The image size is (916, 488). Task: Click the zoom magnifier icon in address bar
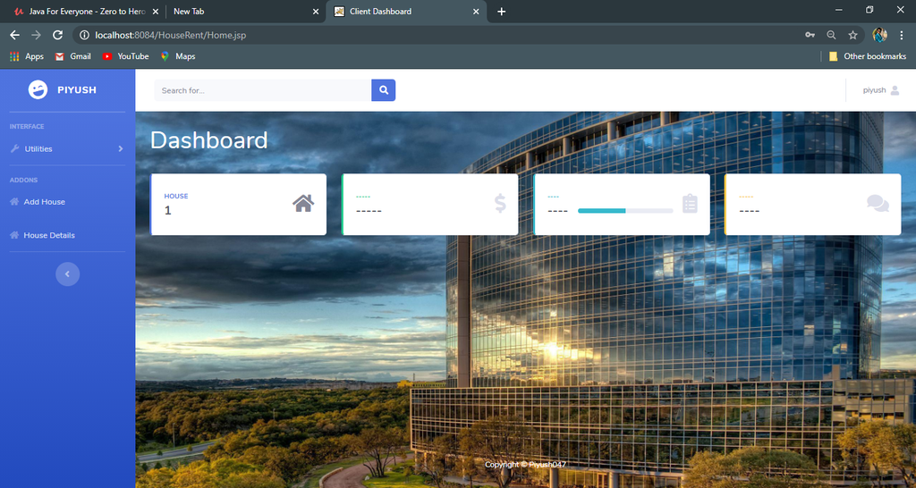[831, 35]
